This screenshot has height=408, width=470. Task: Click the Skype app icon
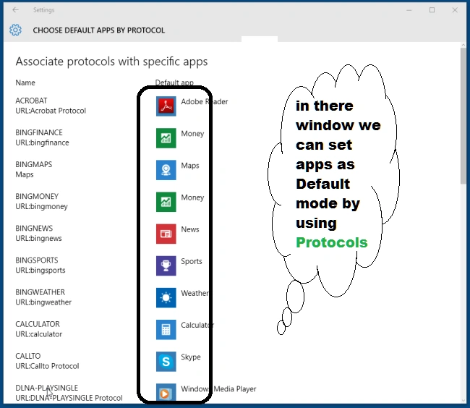166,362
